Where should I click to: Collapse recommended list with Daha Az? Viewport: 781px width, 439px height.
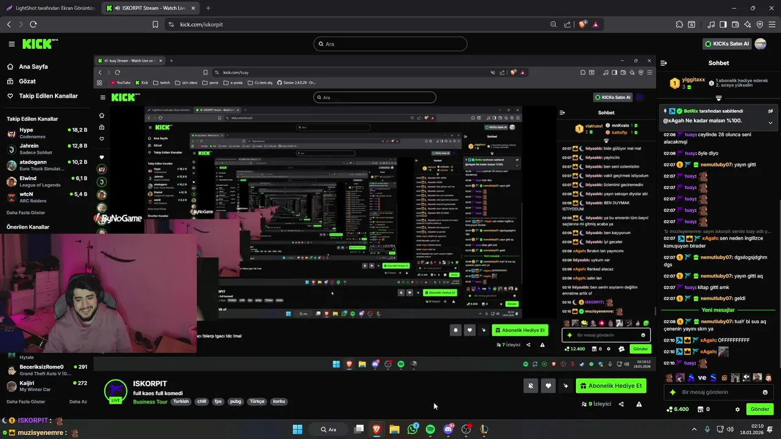click(78, 402)
